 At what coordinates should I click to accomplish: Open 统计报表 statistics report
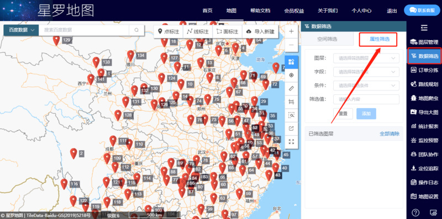pos(424,126)
